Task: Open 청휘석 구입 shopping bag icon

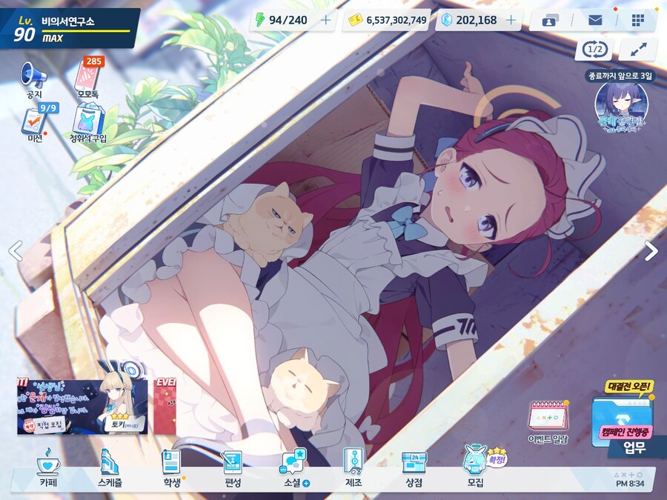Action: point(88,123)
